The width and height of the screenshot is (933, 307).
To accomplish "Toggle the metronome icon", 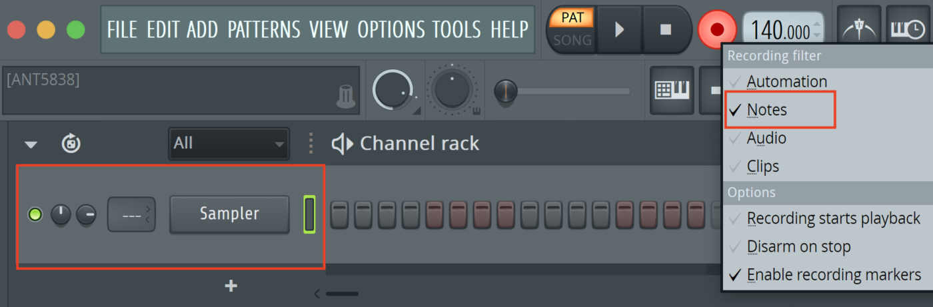I will (x=858, y=29).
